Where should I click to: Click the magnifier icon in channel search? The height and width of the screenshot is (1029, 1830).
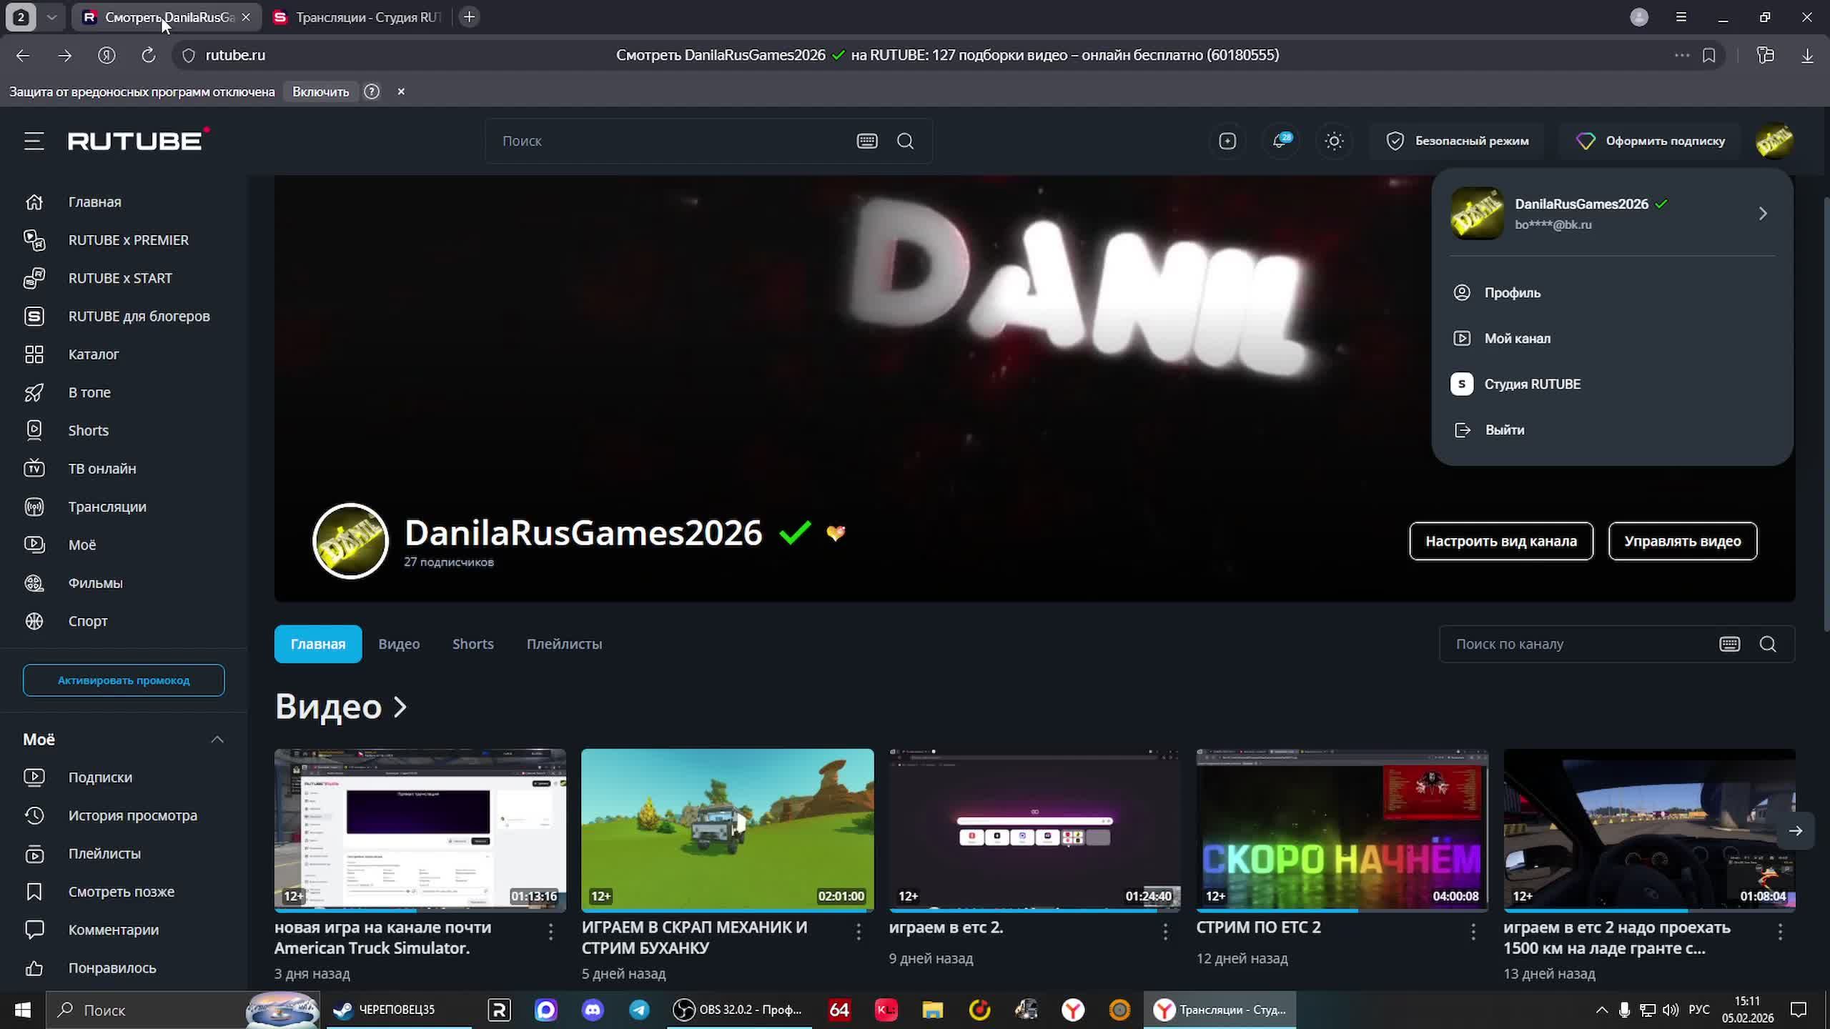[x=1768, y=644]
